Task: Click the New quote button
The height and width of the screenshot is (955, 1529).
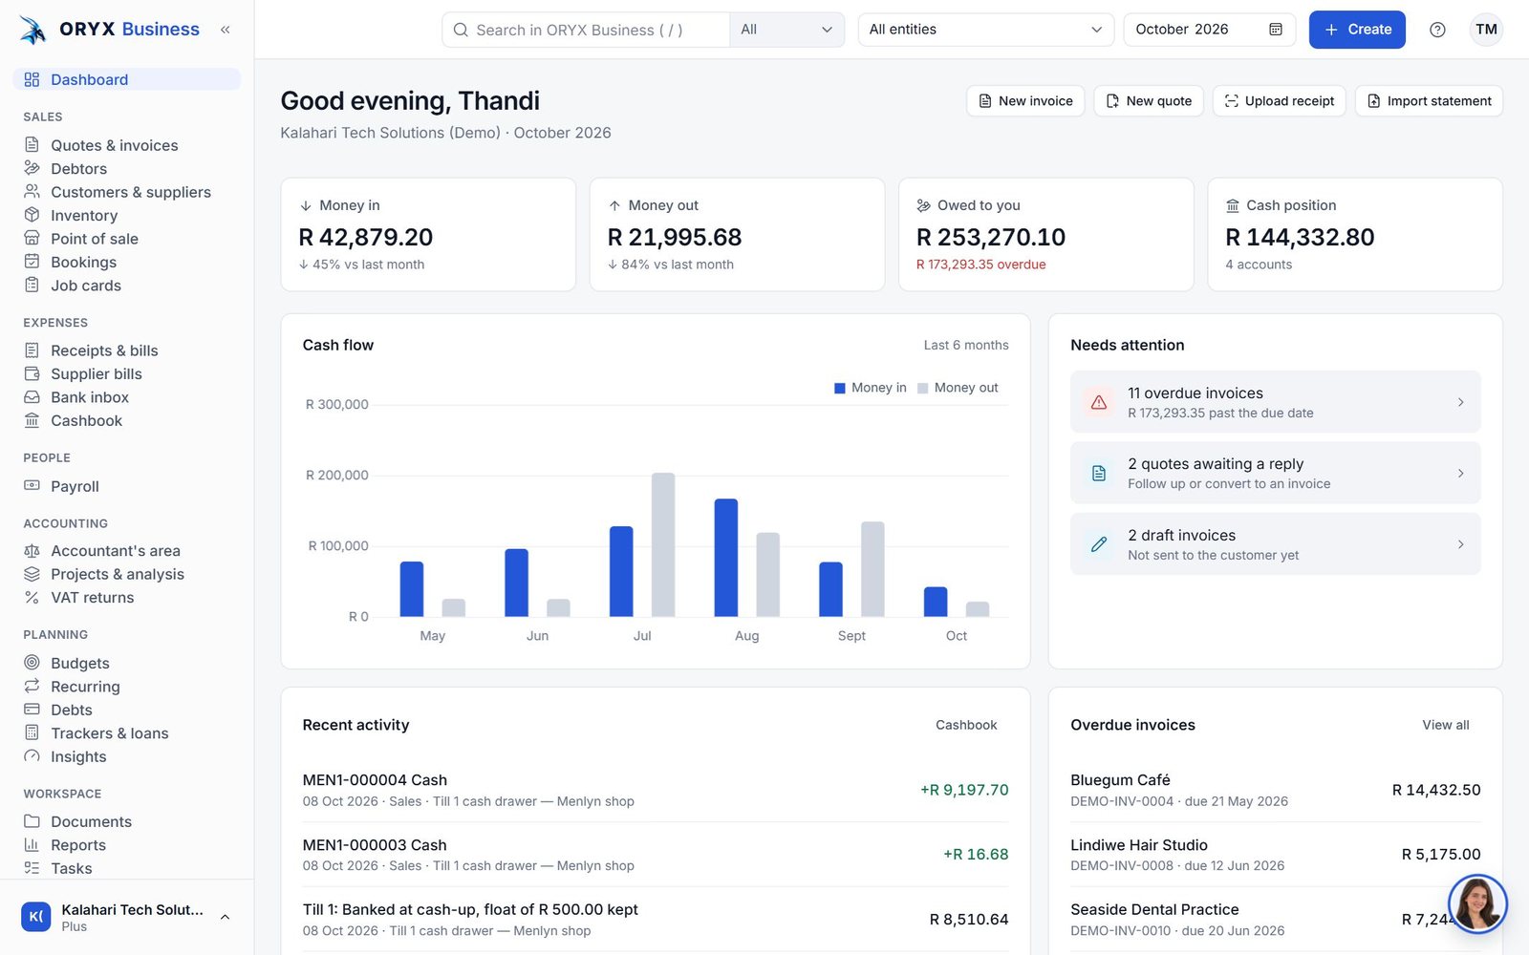Action: (1149, 101)
